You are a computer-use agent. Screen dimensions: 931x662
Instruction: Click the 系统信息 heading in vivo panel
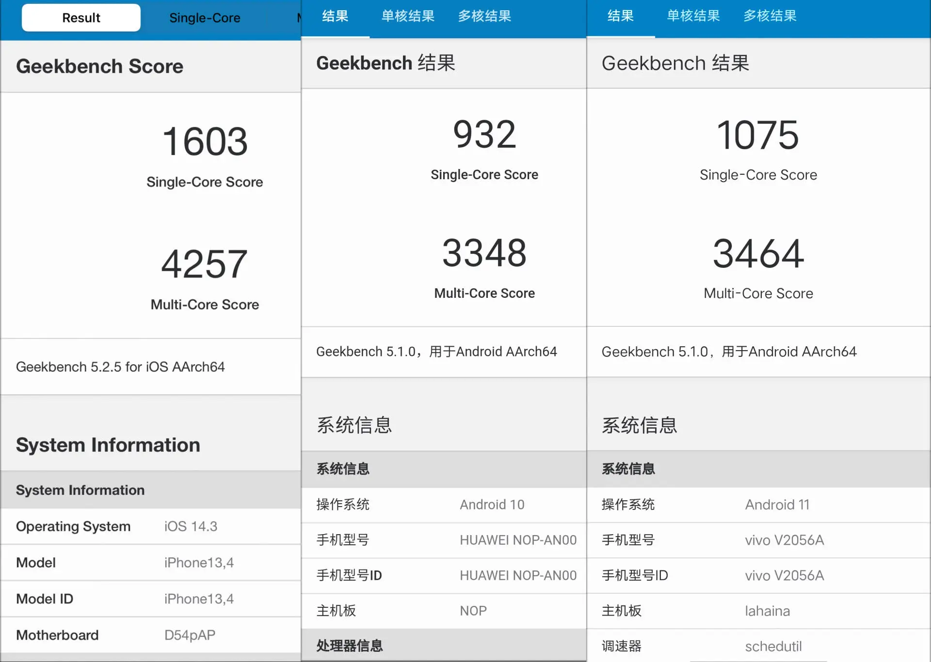click(x=639, y=425)
